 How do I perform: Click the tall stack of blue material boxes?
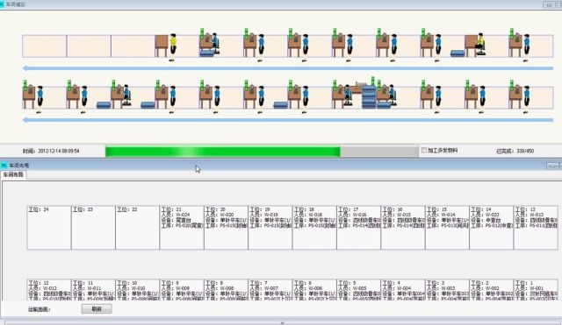369,96
